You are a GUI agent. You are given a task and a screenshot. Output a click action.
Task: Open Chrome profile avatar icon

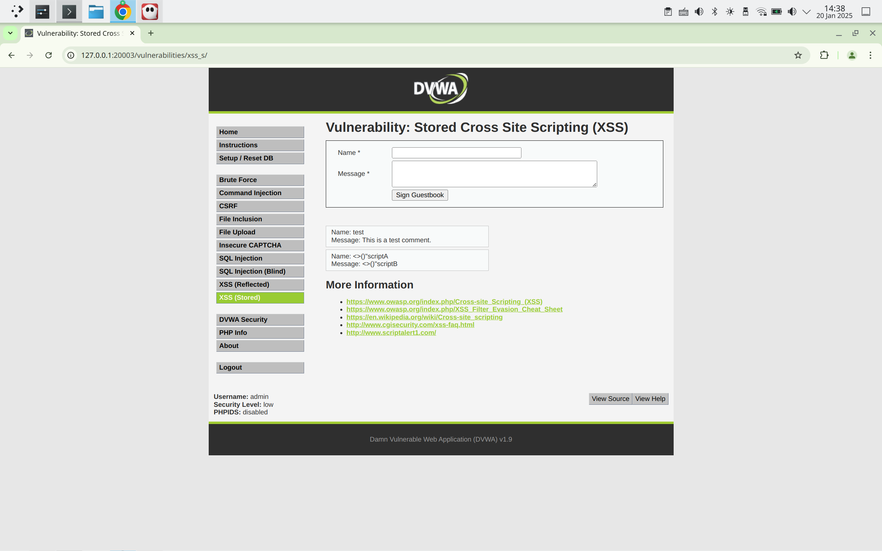852,55
